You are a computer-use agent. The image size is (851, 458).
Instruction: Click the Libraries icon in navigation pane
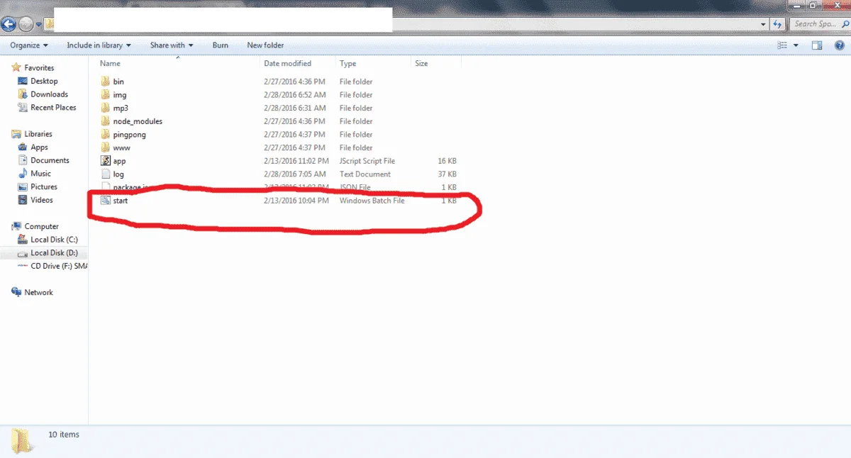coord(17,134)
